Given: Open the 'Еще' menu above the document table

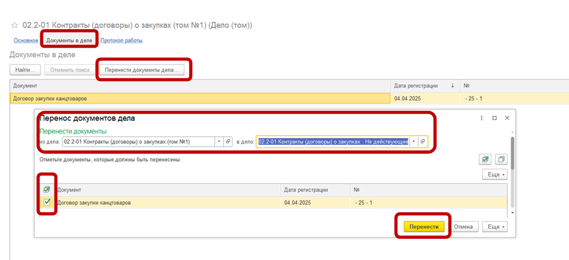Looking at the screenshot, I should [495, 174].
